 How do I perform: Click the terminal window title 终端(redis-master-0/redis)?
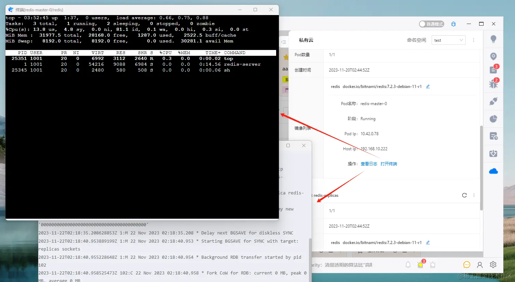[39, 10]
